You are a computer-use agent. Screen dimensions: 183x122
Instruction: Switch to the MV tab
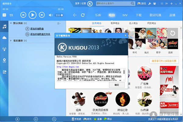(125, 15)
